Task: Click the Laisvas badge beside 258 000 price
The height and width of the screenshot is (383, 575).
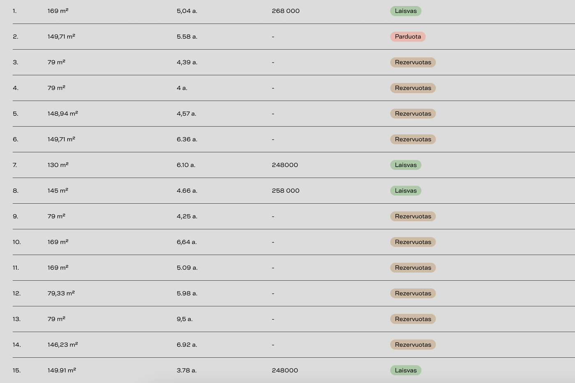Action: 405,190
